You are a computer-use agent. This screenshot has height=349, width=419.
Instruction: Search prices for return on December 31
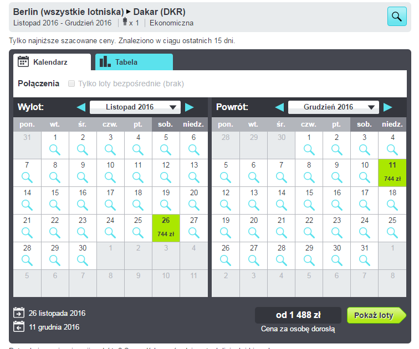coord(365,256)
